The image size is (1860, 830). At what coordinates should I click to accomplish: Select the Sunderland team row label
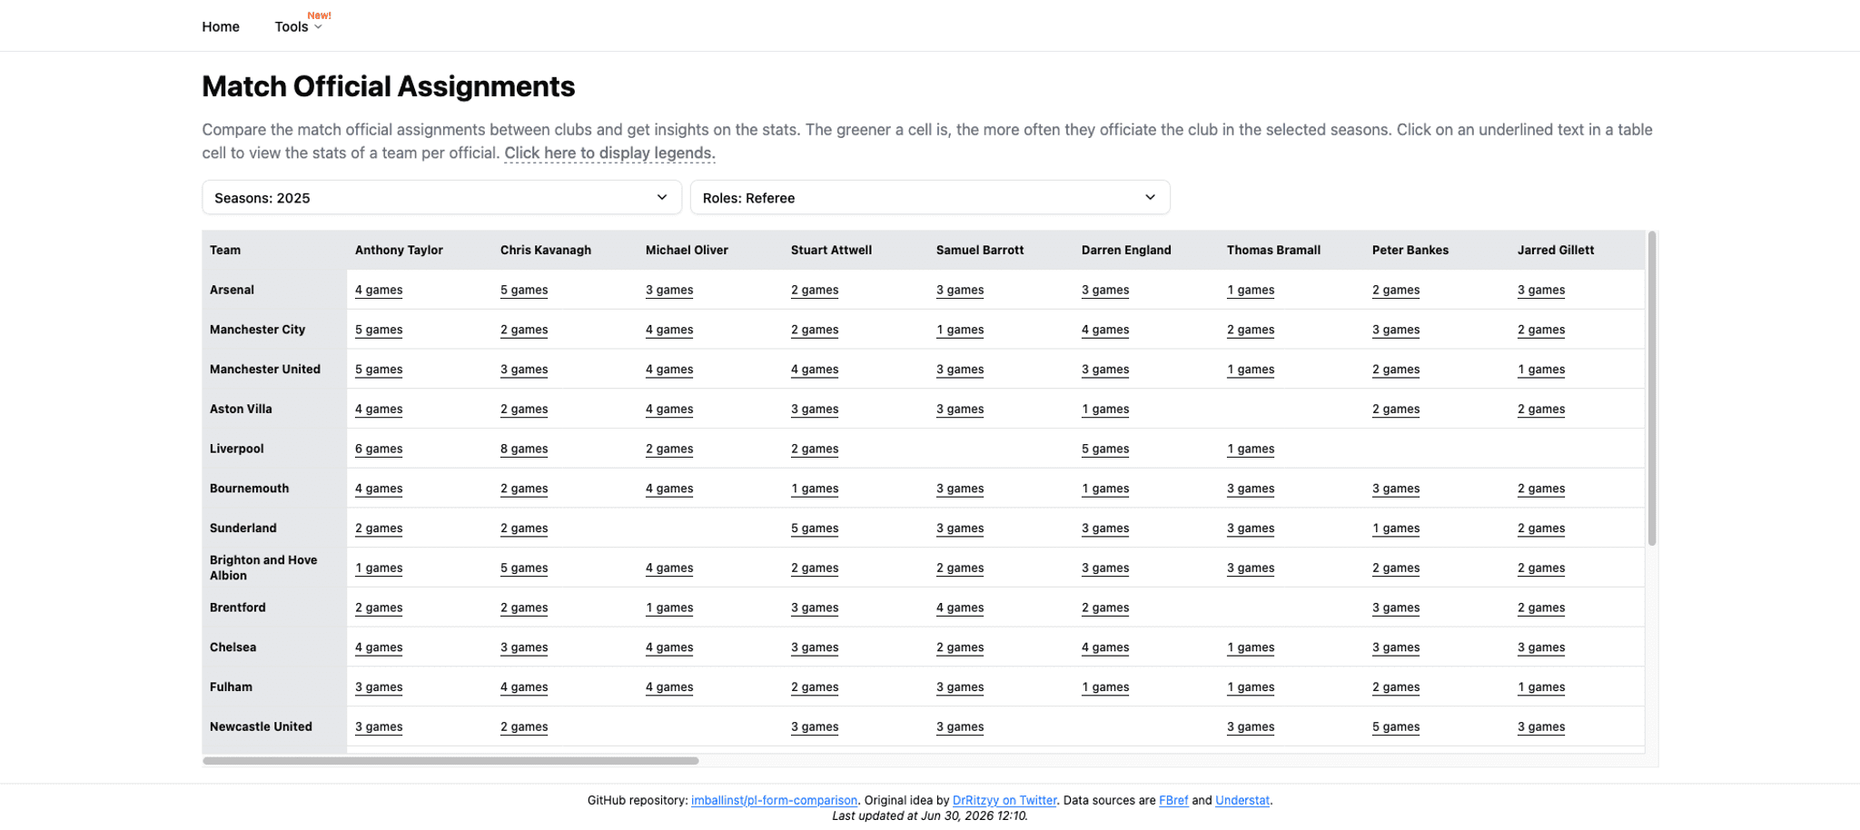point(243,528)
